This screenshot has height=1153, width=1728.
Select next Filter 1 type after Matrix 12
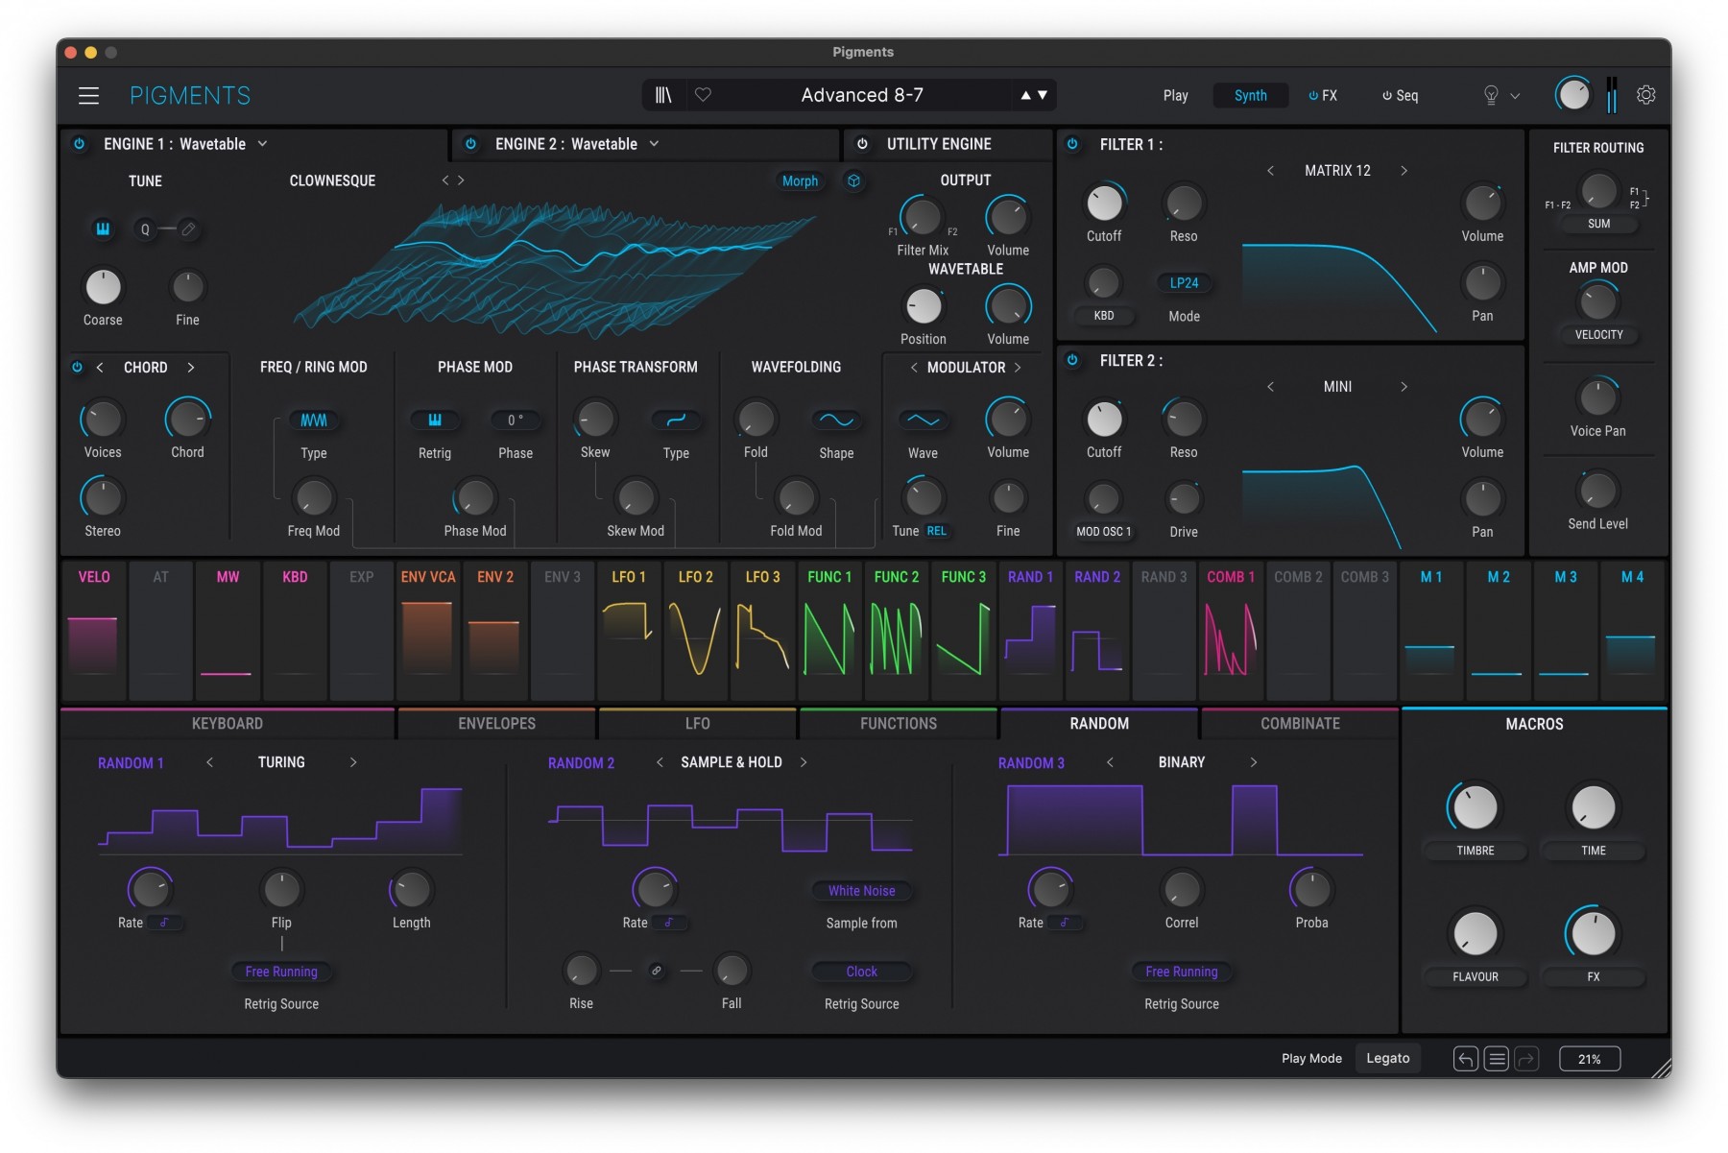coord(1404,170)
